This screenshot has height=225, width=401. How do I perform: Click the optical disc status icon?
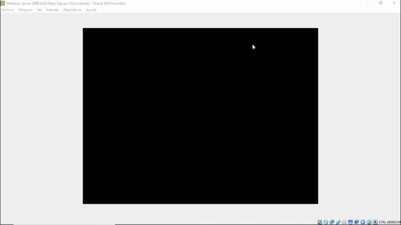[326, 222]
